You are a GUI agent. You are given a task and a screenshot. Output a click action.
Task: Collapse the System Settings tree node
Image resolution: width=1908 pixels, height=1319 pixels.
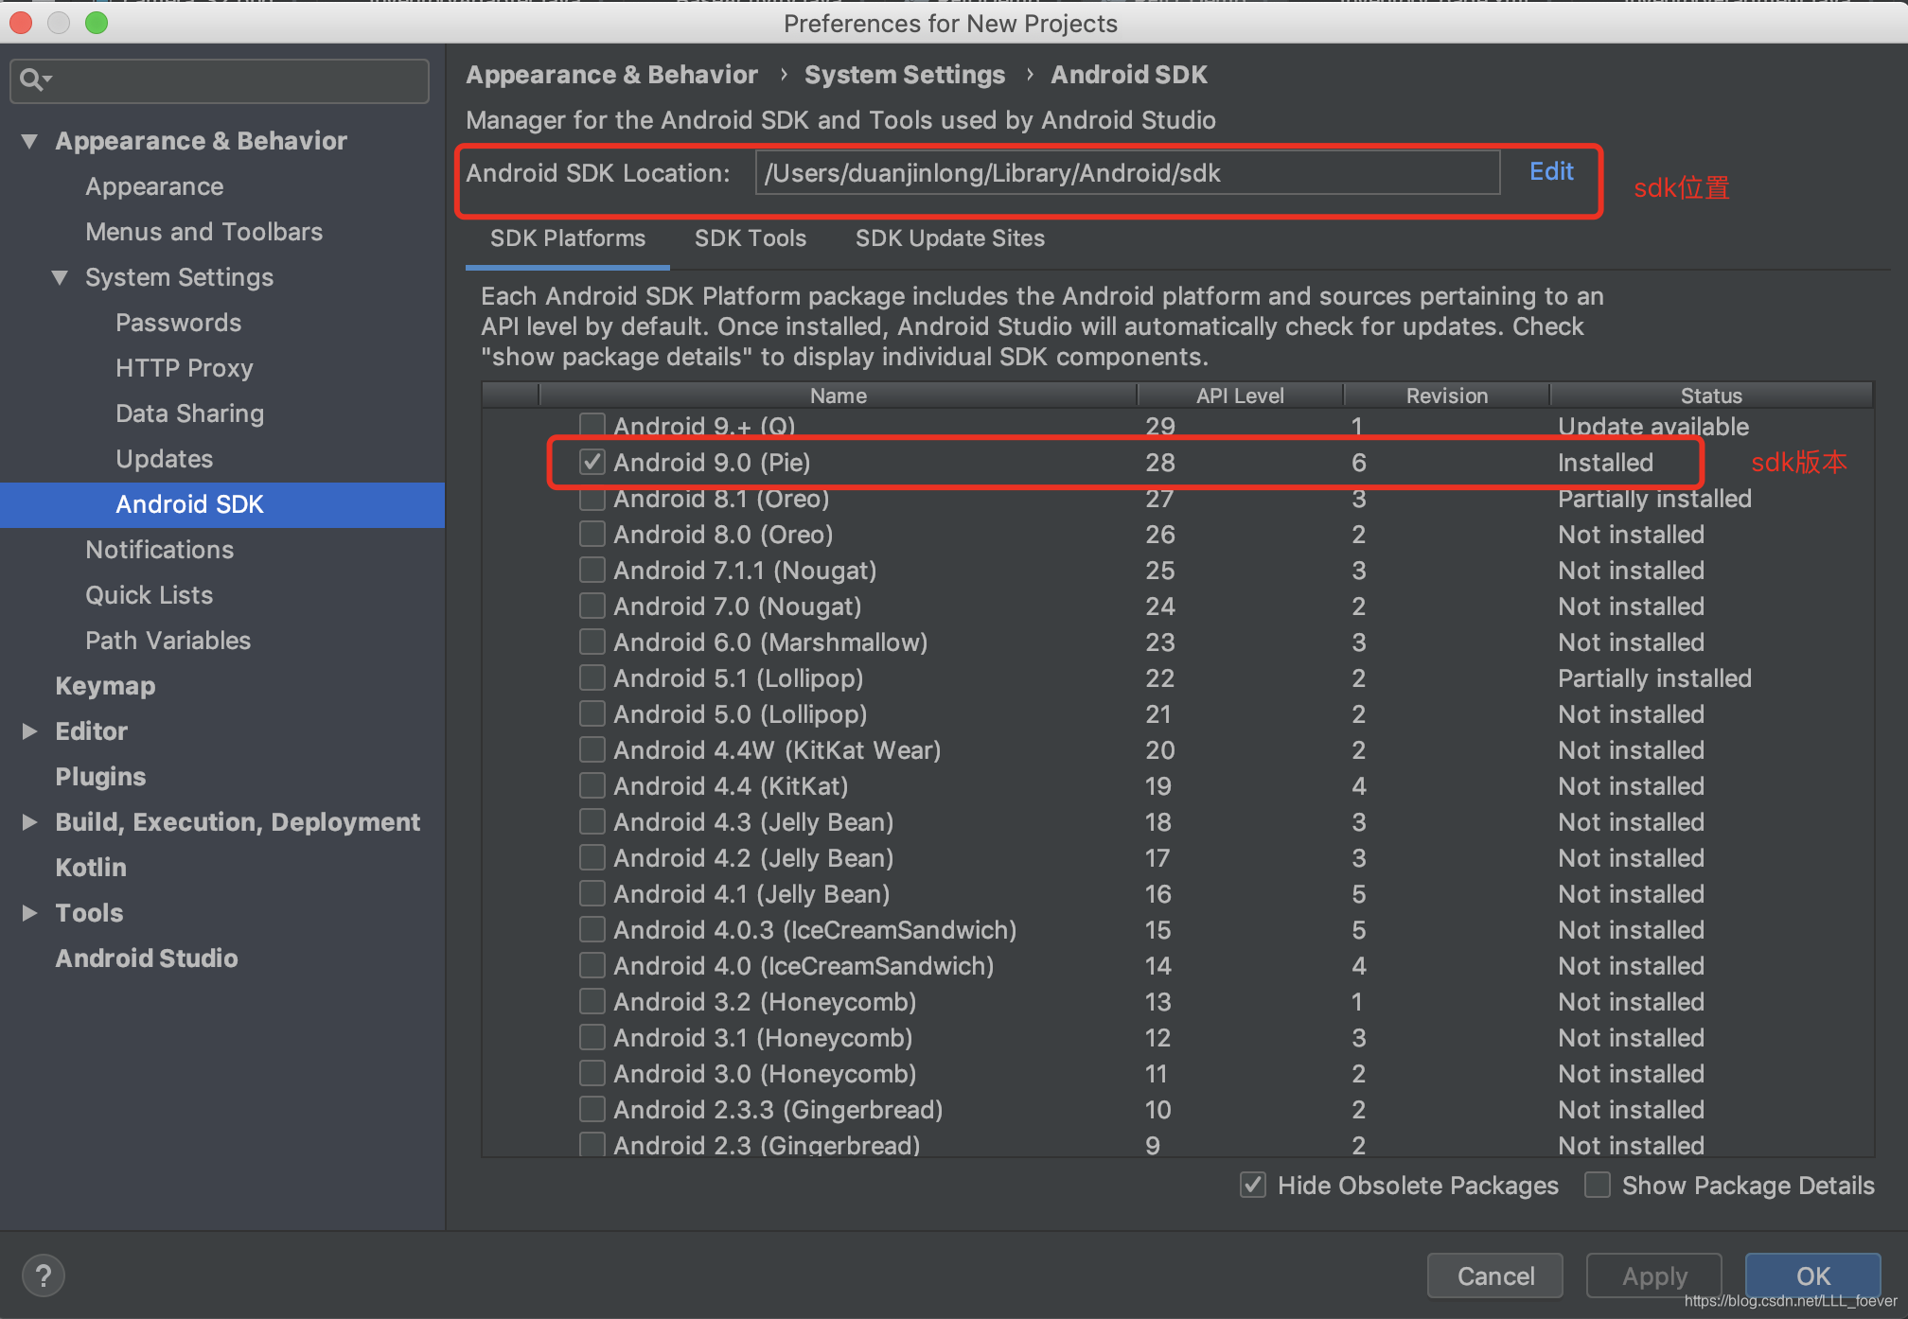(x=60, y=277)
